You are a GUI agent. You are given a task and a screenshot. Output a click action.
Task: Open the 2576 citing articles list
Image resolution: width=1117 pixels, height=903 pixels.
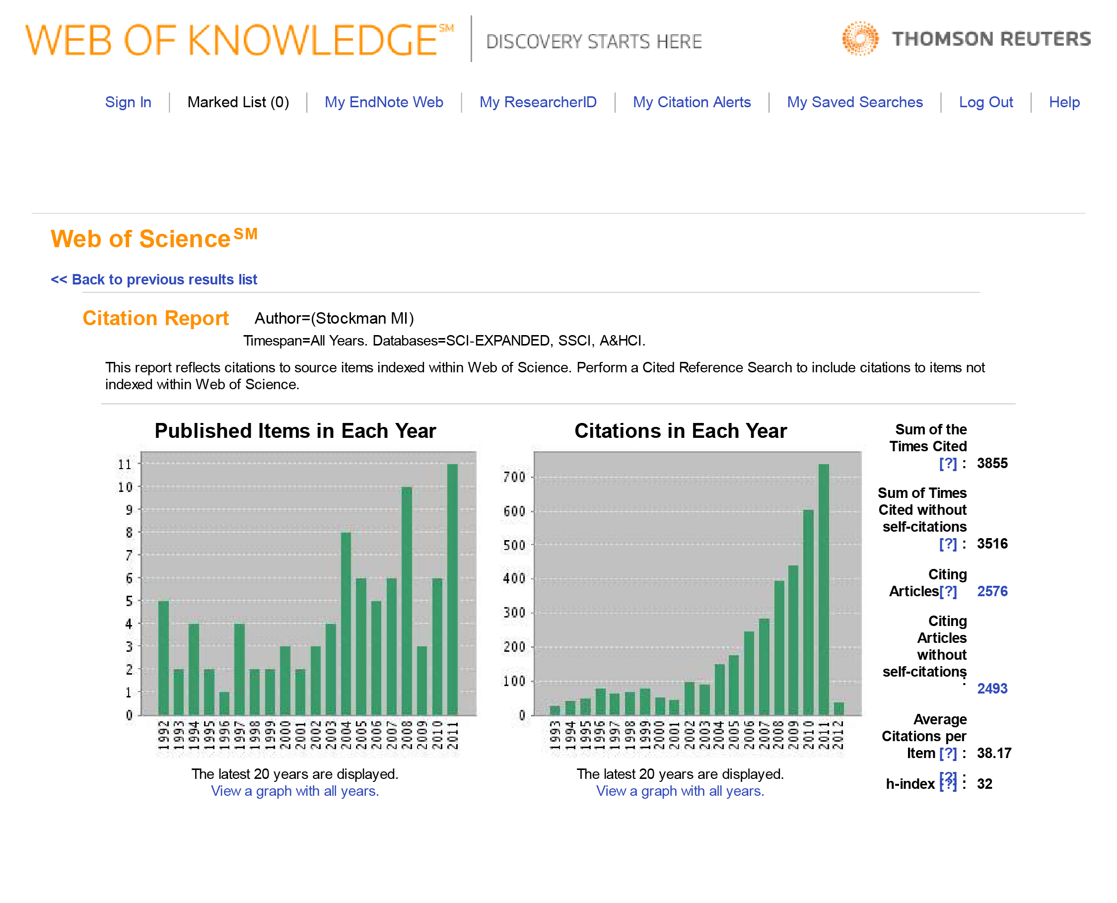pyautogui.click(x=991, y=591)
